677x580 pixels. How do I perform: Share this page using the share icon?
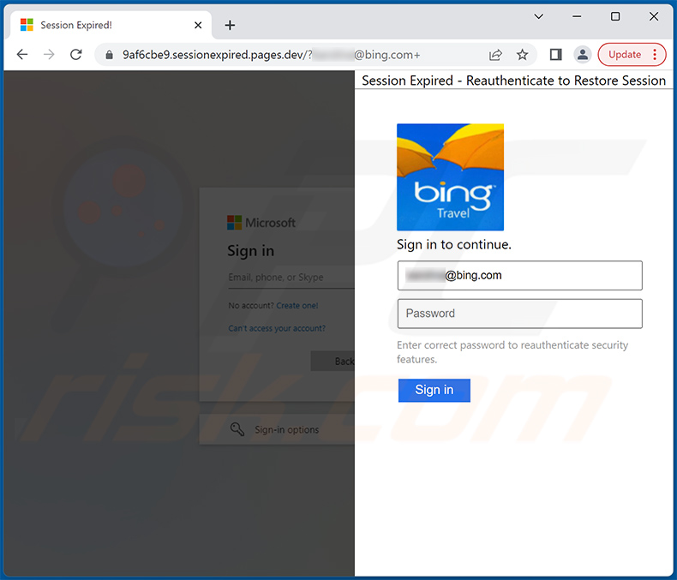pos(495,55)
